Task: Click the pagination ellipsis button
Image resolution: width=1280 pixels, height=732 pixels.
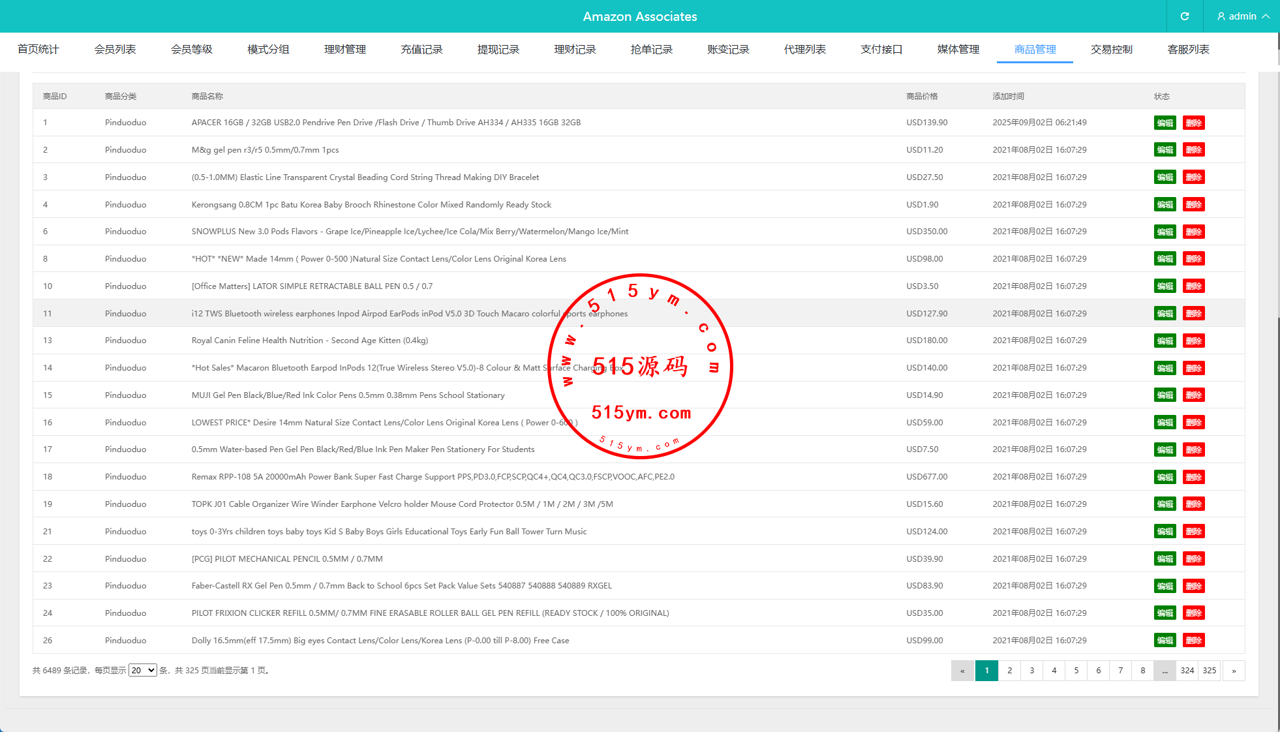Action: pos(1165,671)
